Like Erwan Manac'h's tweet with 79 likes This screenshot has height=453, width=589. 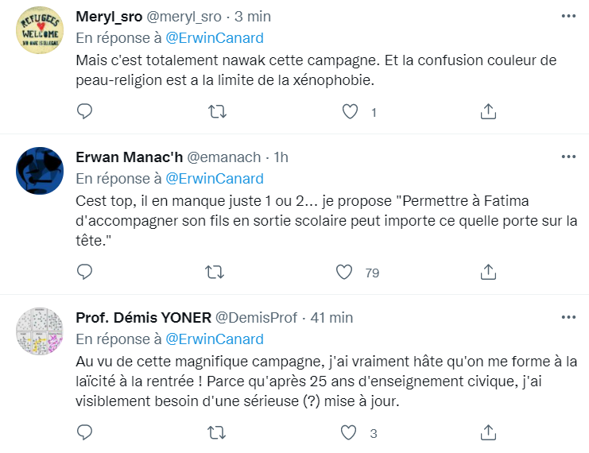pos(344,273)
